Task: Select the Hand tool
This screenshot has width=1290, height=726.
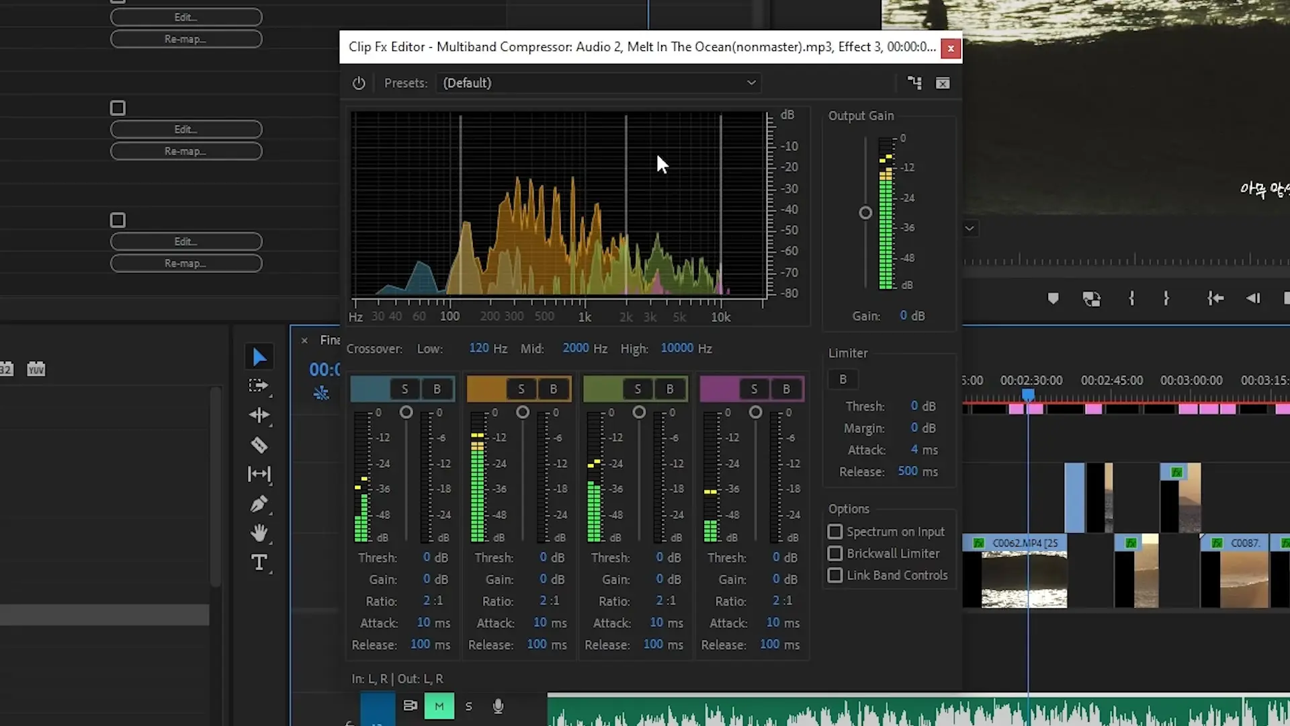Action: [x=259, y=534]
